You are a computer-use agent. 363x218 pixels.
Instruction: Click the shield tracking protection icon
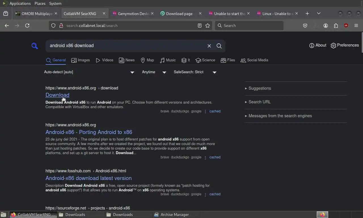tap(53, 26)
